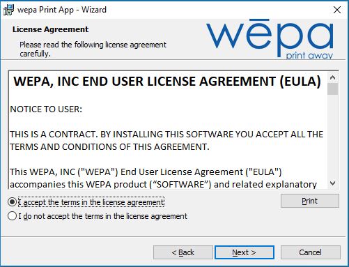The width and height of the screenshot is (349, 267).
Task: Click the large wepa logo
Action: click(x=270, y=37)
